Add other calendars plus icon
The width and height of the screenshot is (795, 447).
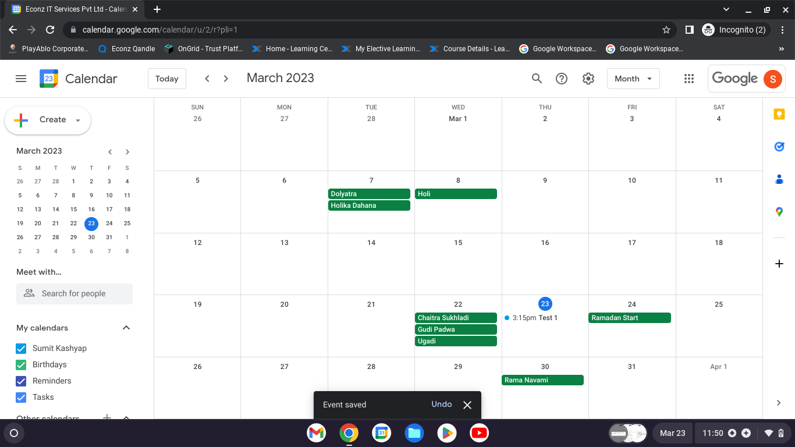(107, 417)
